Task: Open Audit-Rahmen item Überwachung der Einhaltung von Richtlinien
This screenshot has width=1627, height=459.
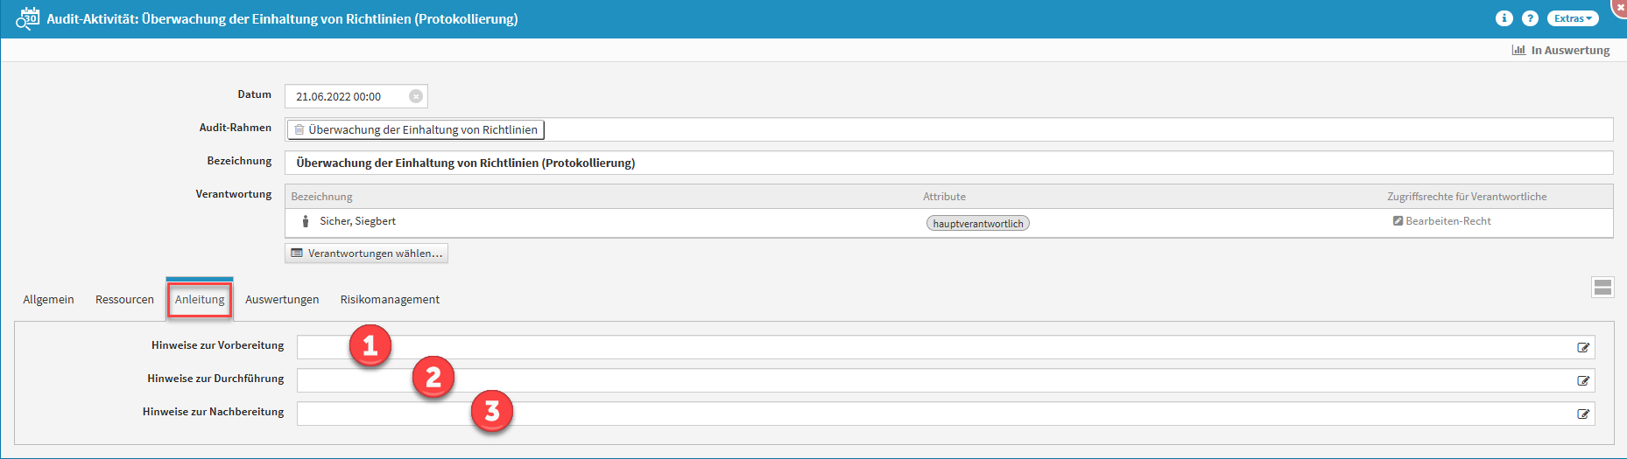Action: [415, 129]
